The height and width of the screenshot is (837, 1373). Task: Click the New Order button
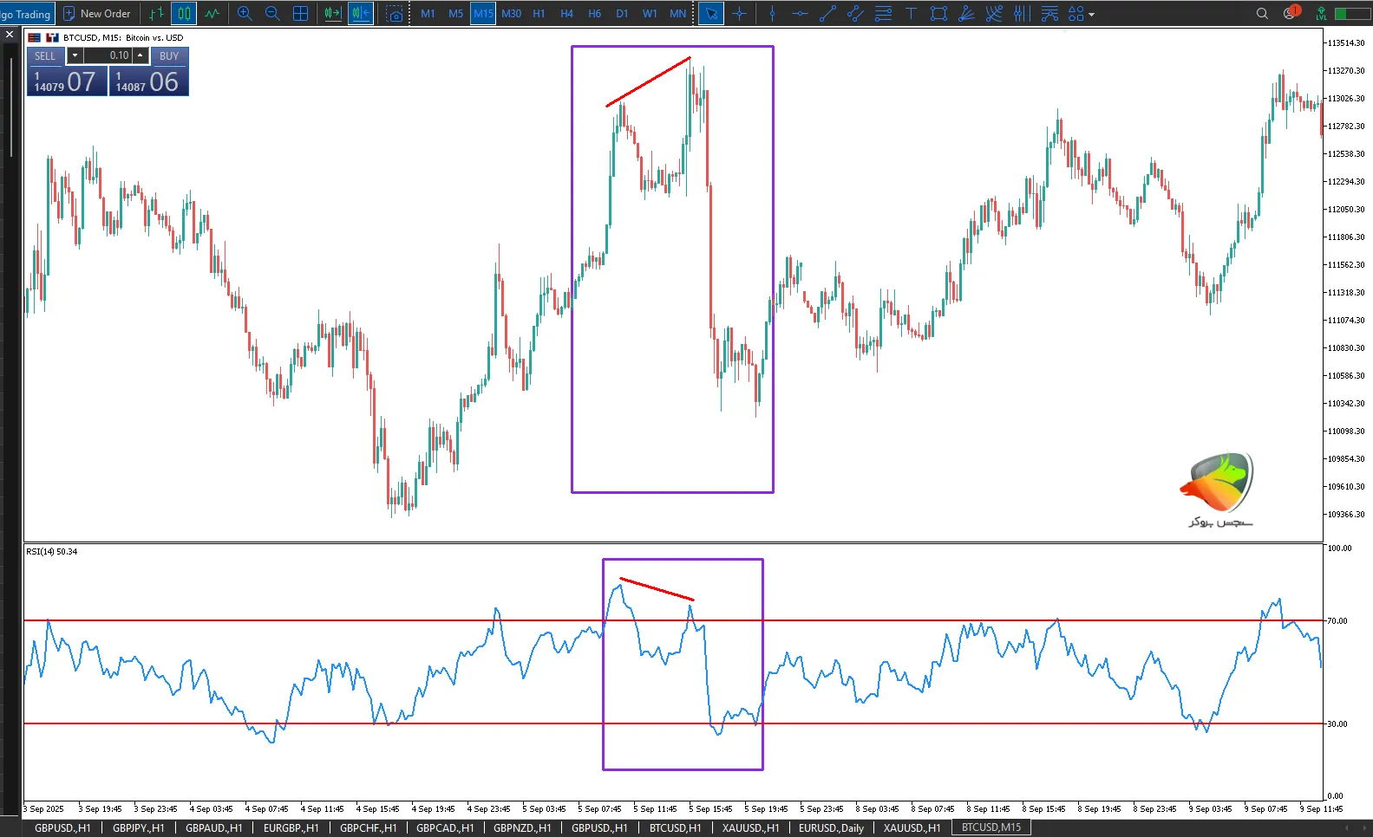point(97,14)
